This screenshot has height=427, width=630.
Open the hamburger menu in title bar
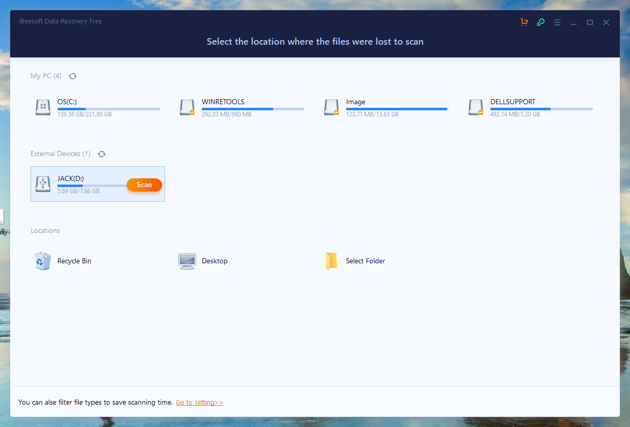pyautogui.click(x=557, y=22)
